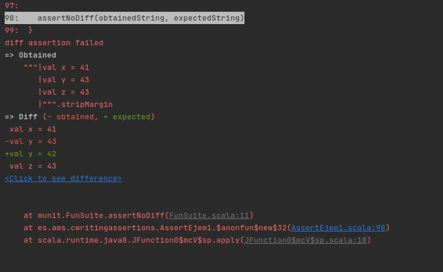
Task: Click the line numbered 97
Action: tap(11, 6)
